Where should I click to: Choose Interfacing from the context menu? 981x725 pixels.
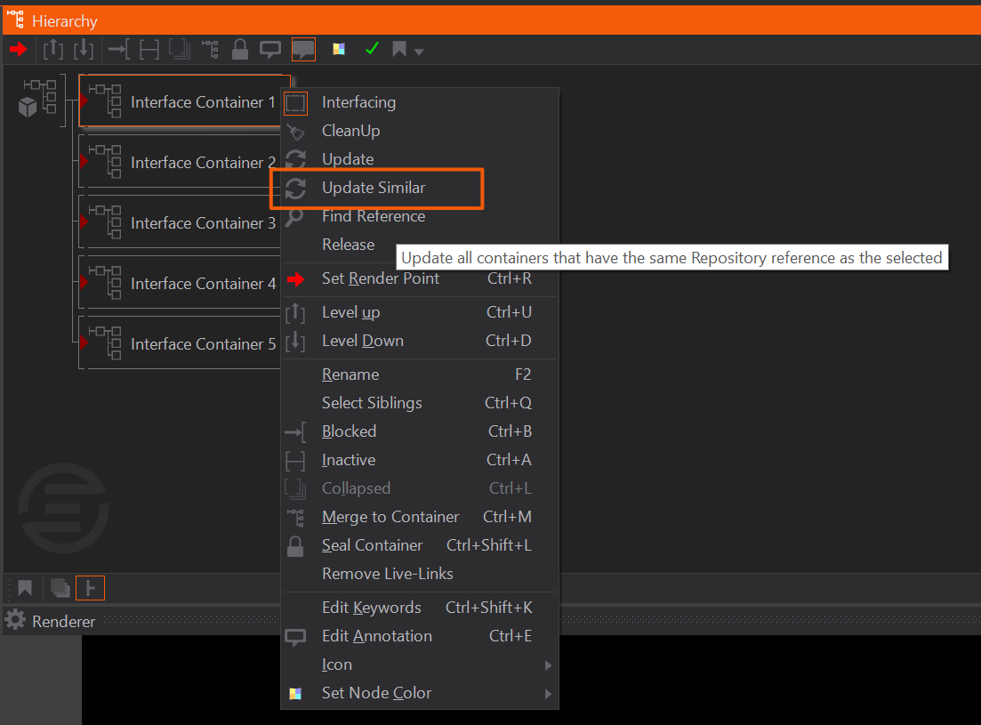click(x=419, y=102)
